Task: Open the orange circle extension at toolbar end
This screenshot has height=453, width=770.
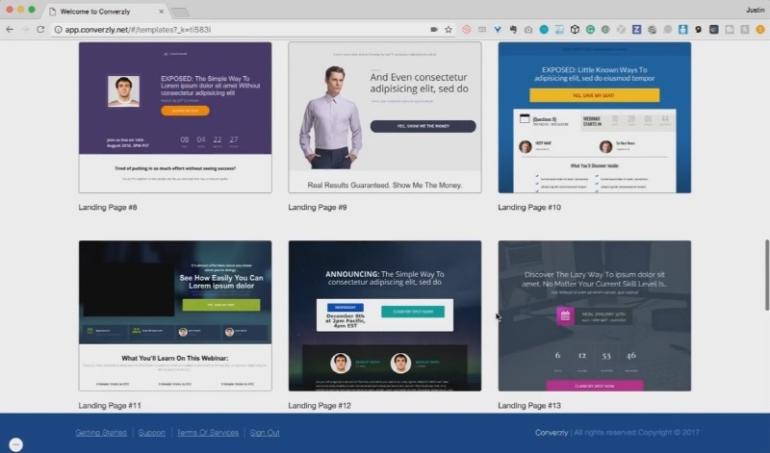Action: (x=760, y=30)
